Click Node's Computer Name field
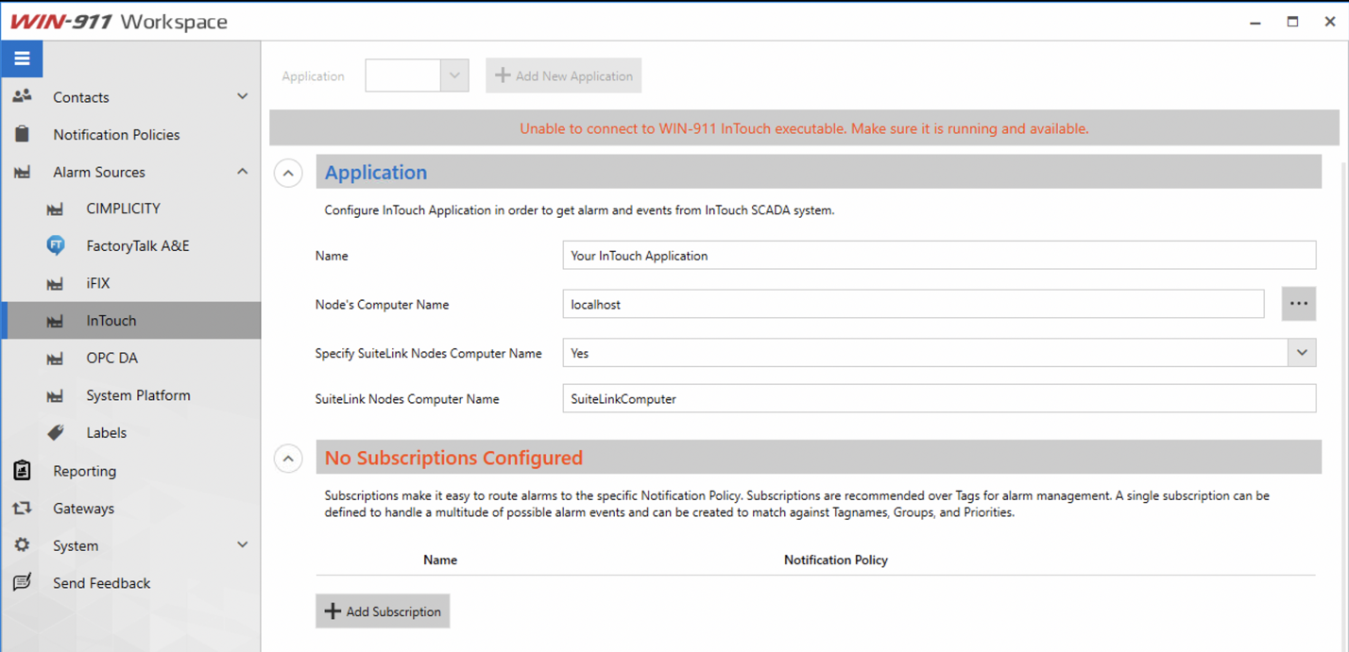Image resolution: width=1349 pixels, height=652 pixels. coord(914,304)
